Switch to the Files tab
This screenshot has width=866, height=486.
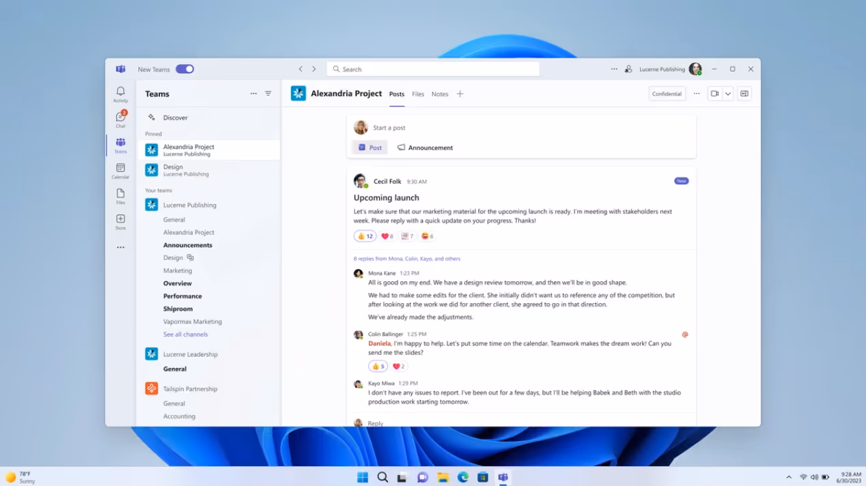click(418, 94)
